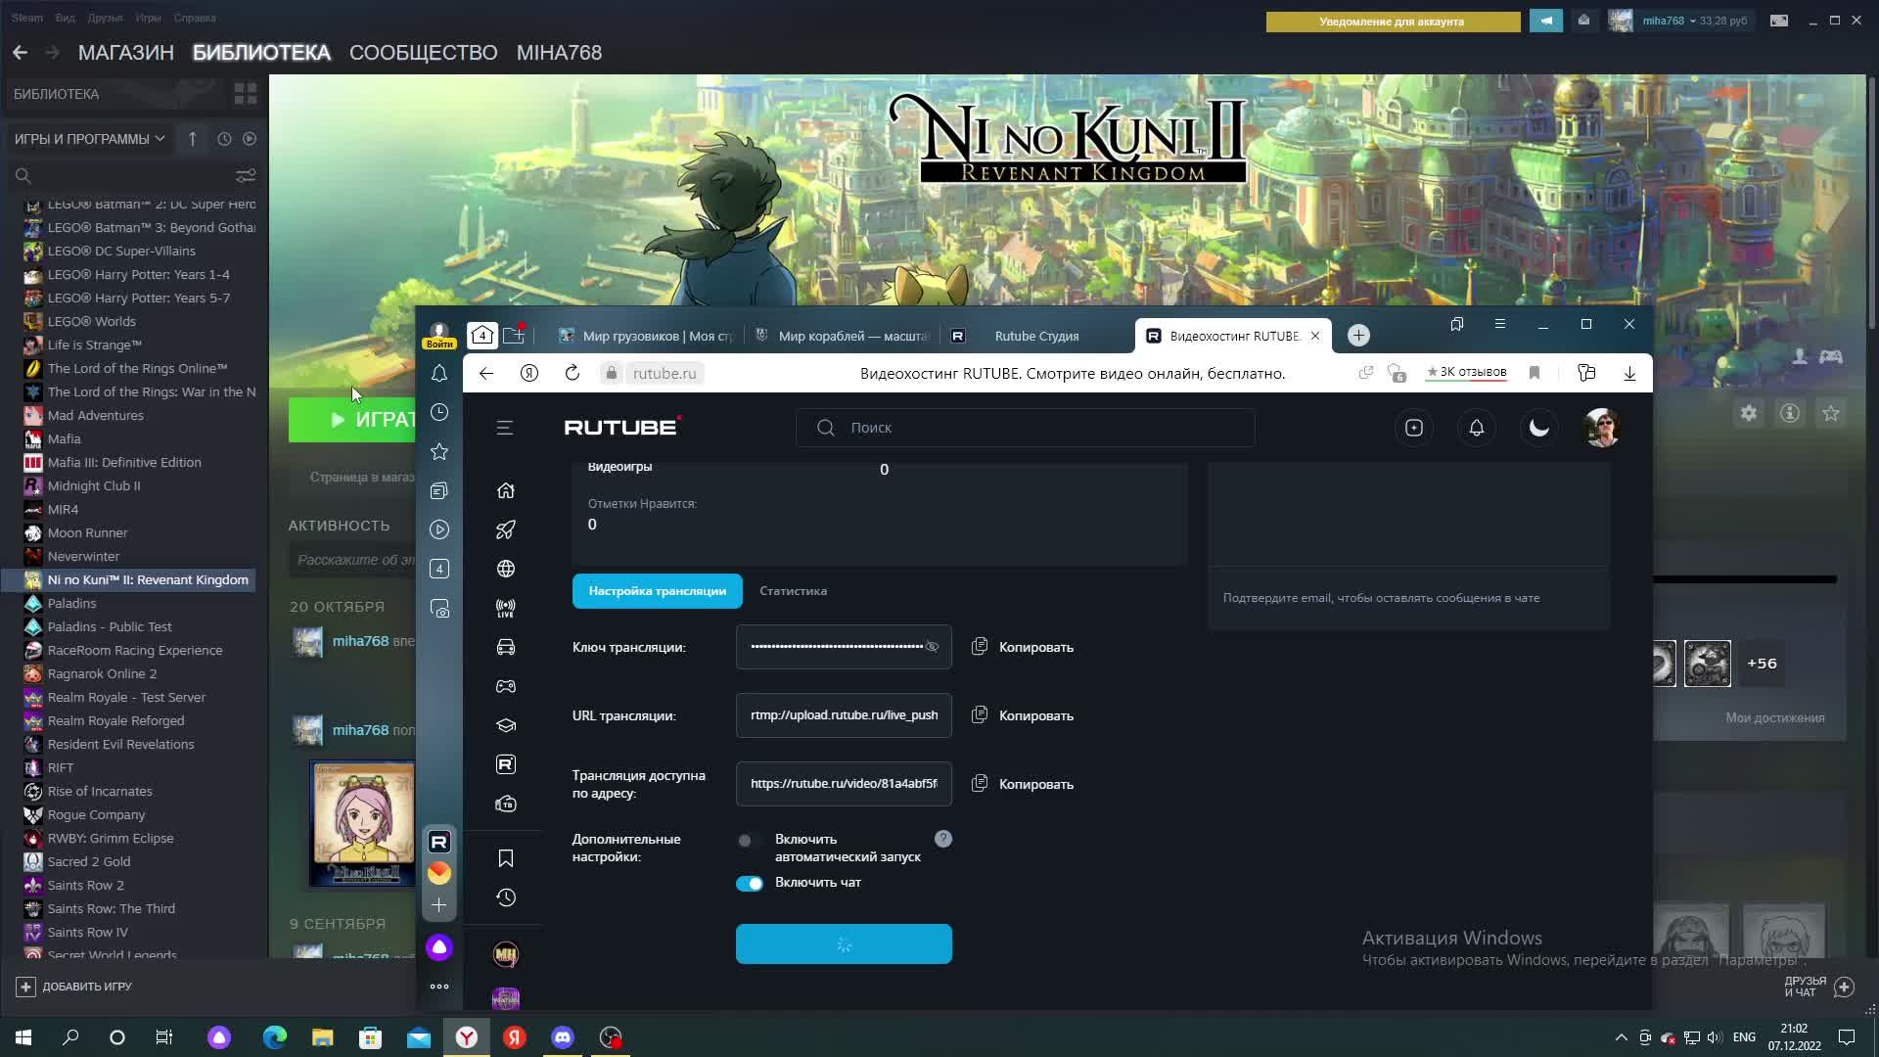This screenshot has height=1057, width=1879.
Task: Switch to the Статистика tab
Action: (793, 591)
